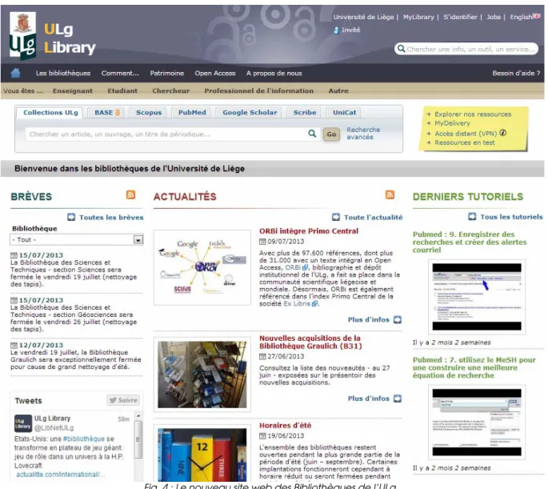Image resolution: width=548 pixels, height=489 pixels.
Task: Open the Bibliothèque 'Tout' dropdown
Action: point(77,239)
